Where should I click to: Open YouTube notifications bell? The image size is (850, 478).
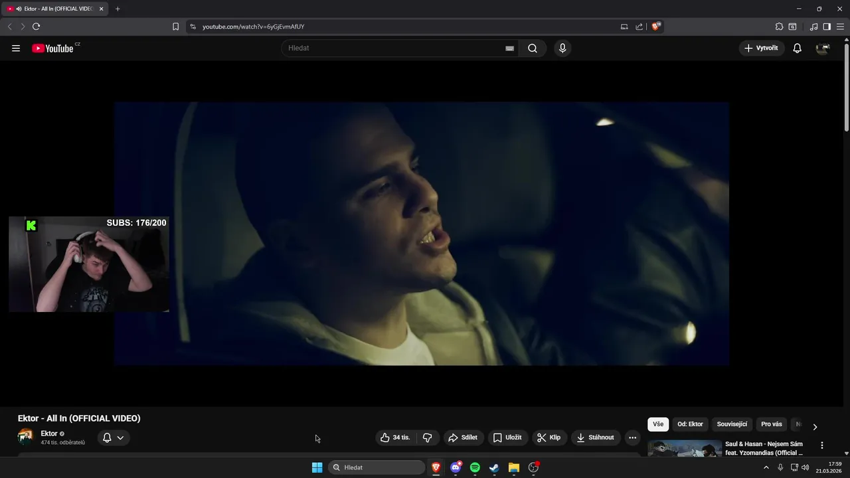point(798,48)
